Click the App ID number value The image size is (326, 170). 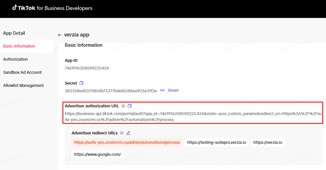click(x=87, y=68)
